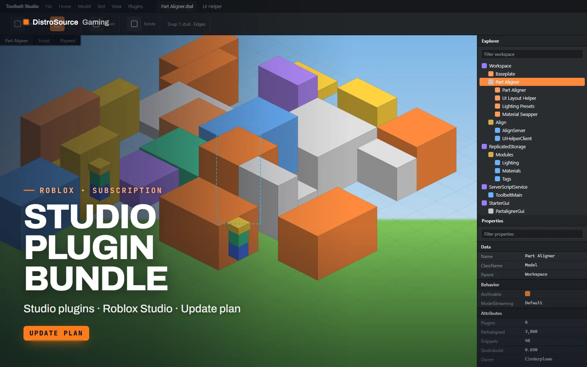The height and width of the screenshot is (367, 587).
Task: Open the Home menu
Action: [65, 6]
